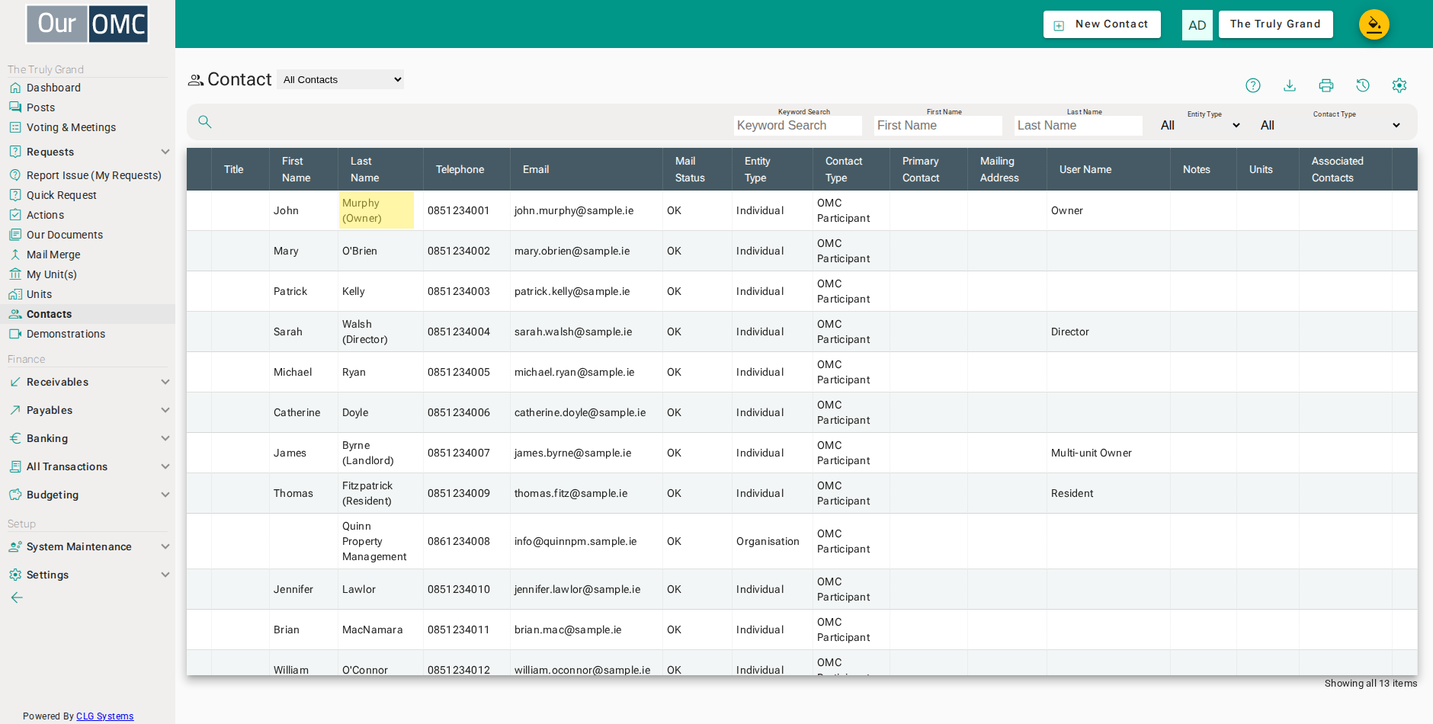Click the download export icon

point(1290,85)
